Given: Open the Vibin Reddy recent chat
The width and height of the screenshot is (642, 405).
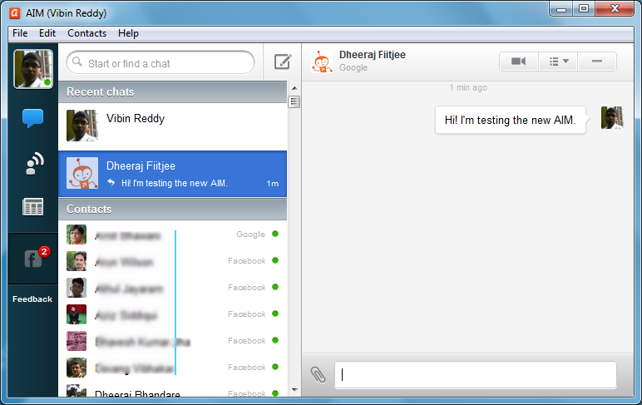Looking at the screenshot, I should [172, 126].
